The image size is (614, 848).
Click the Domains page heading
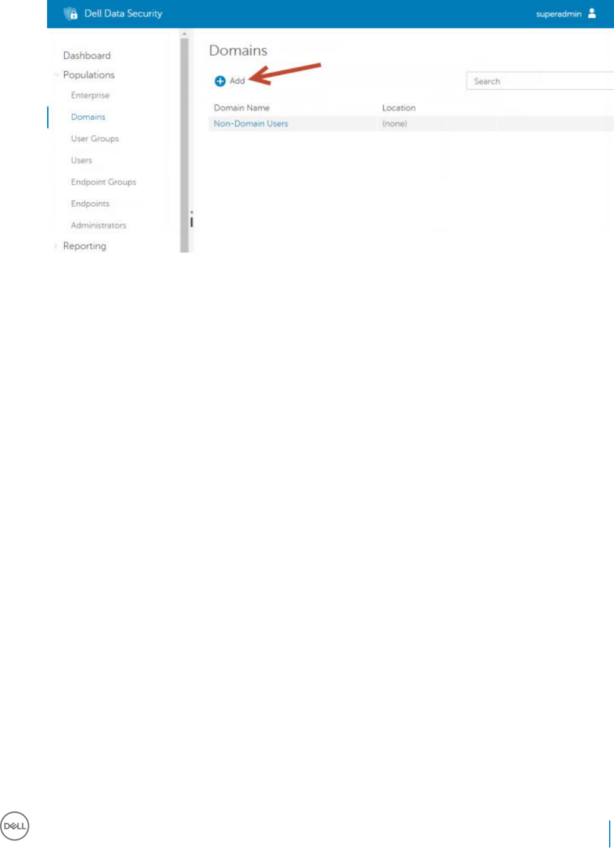(238, 51)
